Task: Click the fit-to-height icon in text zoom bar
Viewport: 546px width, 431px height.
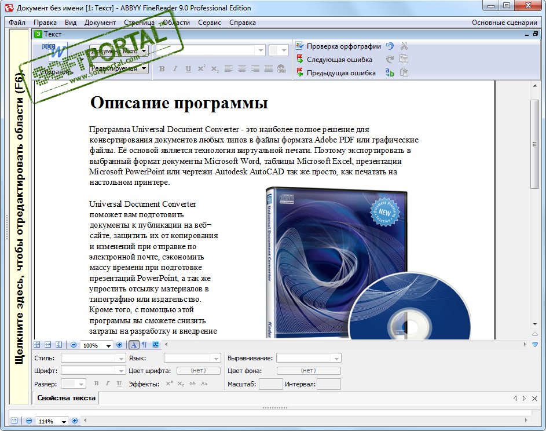Action: [x=59, y=345]
